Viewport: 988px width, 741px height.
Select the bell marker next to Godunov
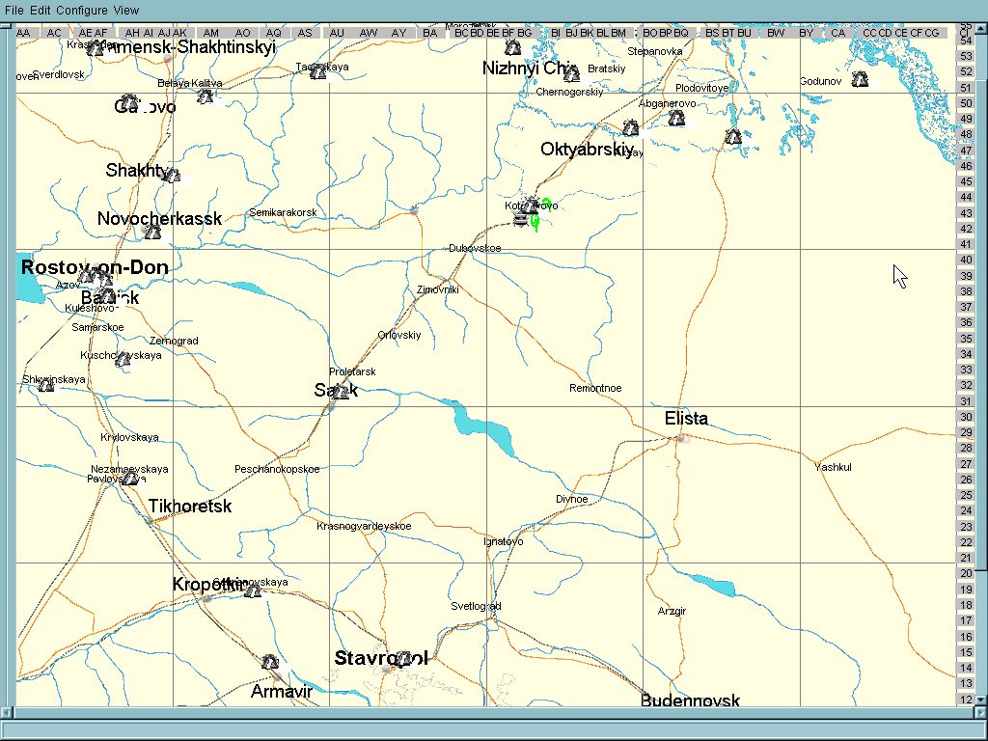click(860, 79)
